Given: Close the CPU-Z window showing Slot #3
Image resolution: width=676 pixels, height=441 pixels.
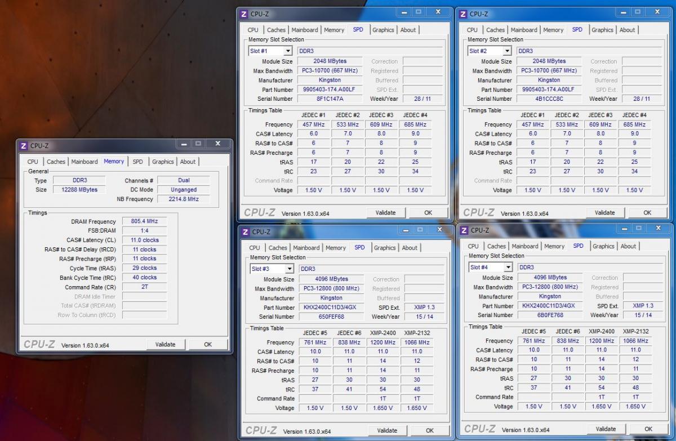Looking at the screenshot, I should 439,230.
